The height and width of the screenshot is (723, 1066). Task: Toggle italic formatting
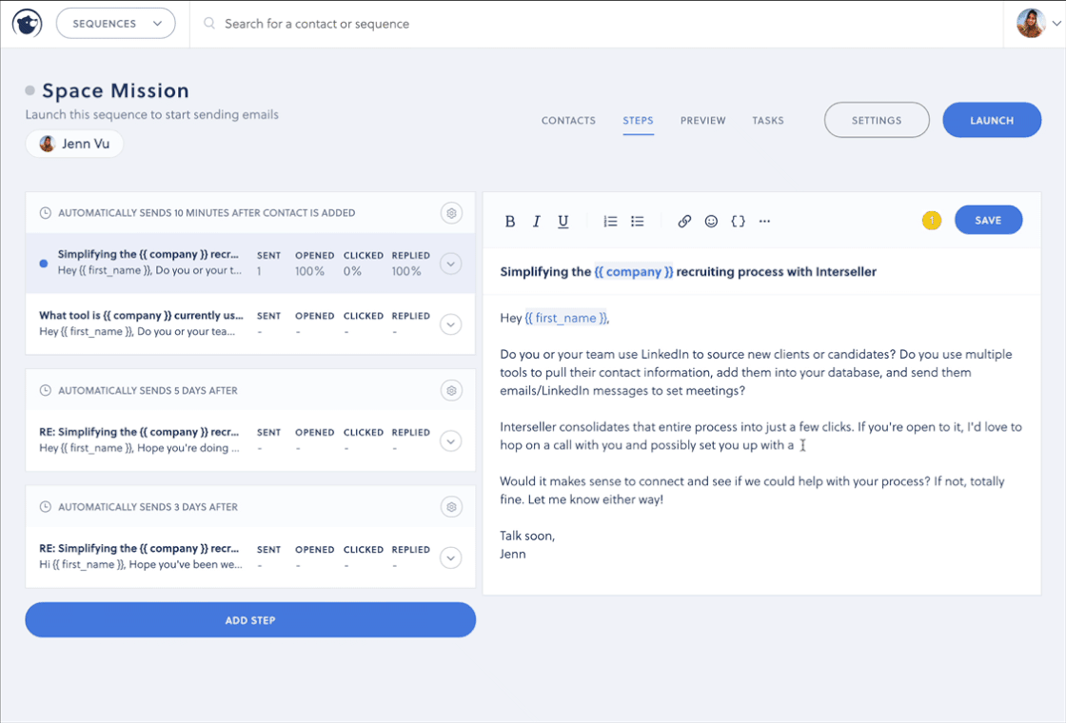pos(537,222)
